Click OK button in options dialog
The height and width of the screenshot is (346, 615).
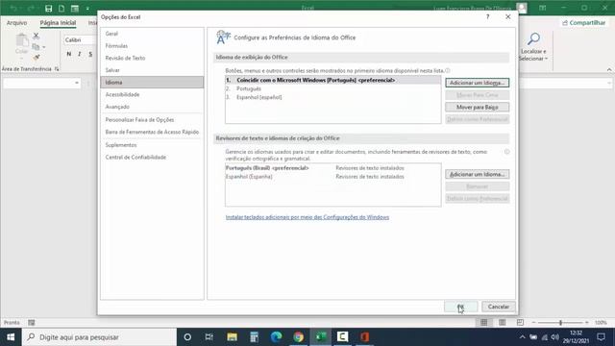pyautogui.click(x=461, y=307)
